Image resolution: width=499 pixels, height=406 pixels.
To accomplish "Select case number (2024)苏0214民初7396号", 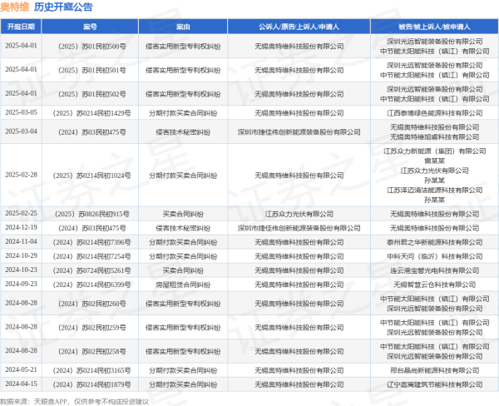I will pos(91,242).
